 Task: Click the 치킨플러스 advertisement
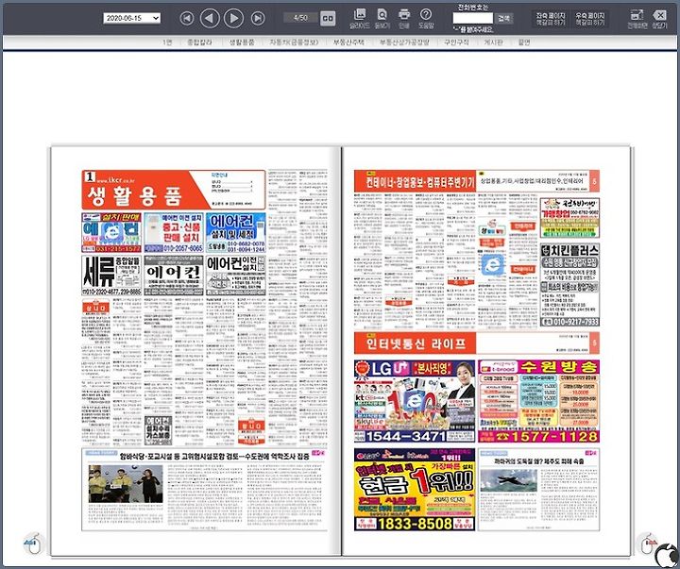(569, 285)
